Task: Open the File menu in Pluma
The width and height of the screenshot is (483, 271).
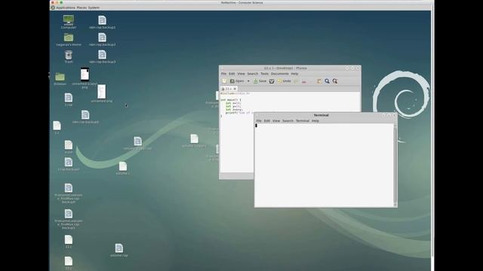Action: coord(223,74)
